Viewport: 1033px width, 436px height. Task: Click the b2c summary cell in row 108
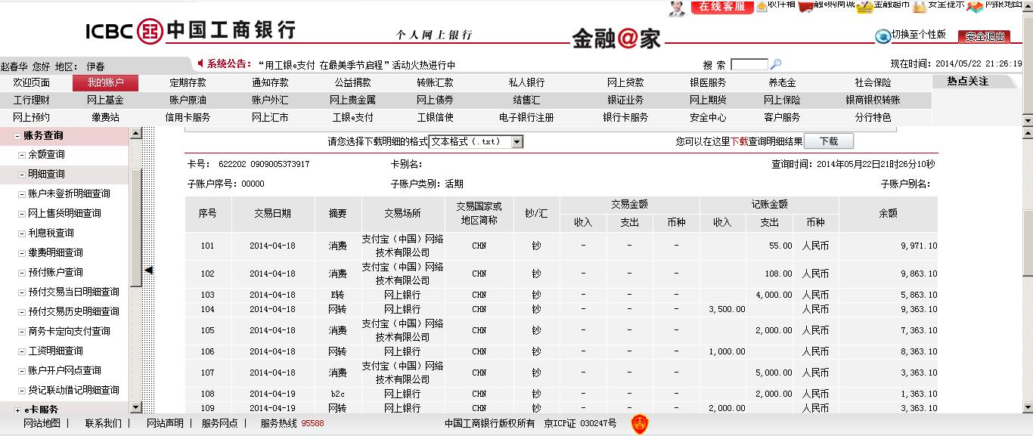(337, 394)
